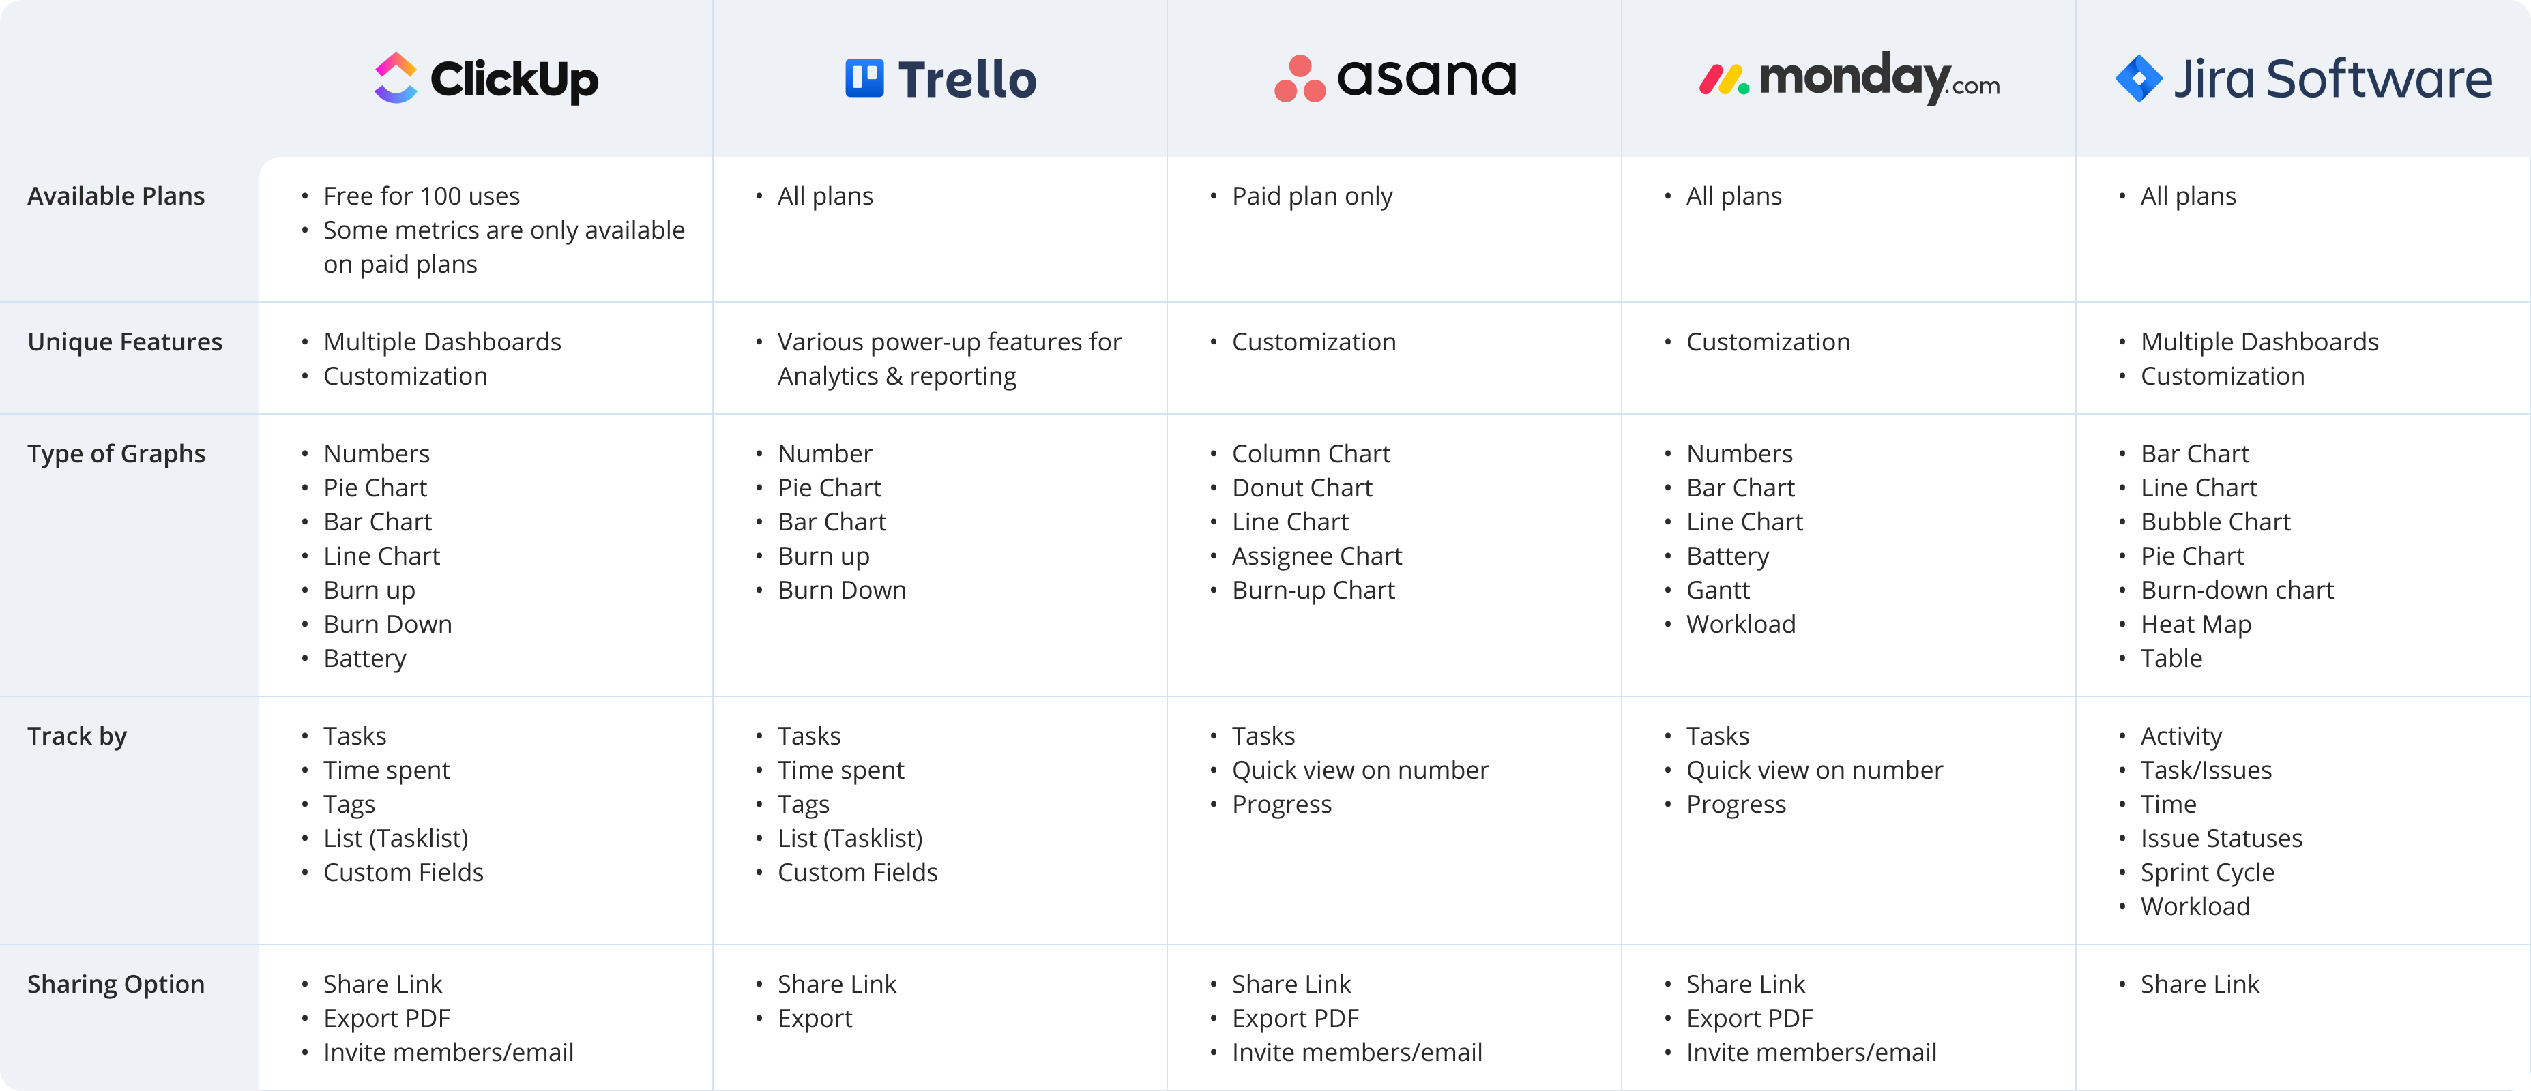Viewport: 2531px width, 1091px height.
Task: Click 'Gantt' in monday.com graph list
Action: (x=1718, y=591)
